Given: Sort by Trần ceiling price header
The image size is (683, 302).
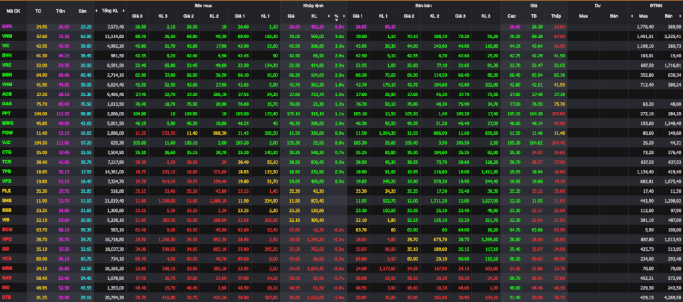Looking at the screenshot, I should (x=60, y=11).
